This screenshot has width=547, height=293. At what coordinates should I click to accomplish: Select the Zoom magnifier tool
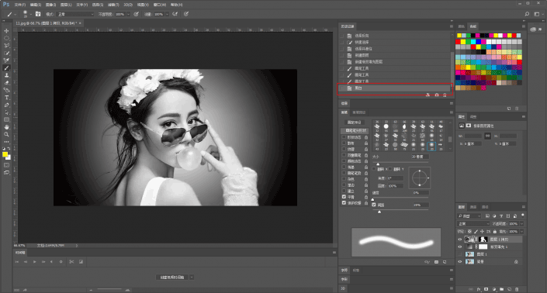click(x=6, y=134)
